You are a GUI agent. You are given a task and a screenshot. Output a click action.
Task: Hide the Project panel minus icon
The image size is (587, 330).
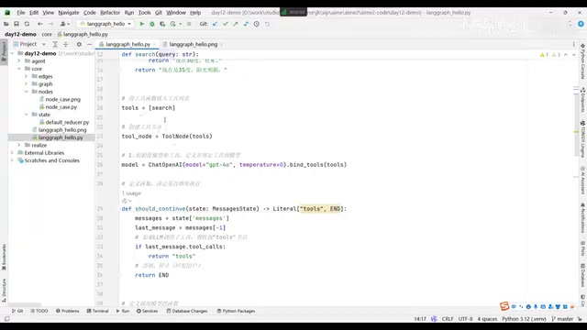tap(90, 44)
